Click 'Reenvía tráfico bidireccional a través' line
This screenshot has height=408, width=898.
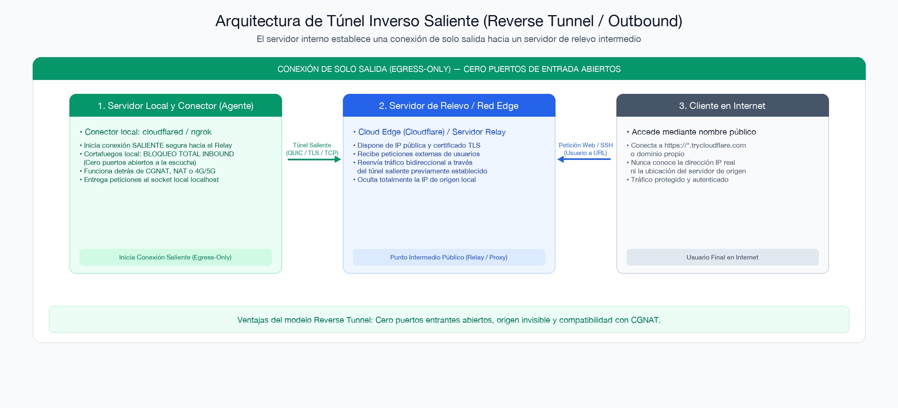[413, 162]
